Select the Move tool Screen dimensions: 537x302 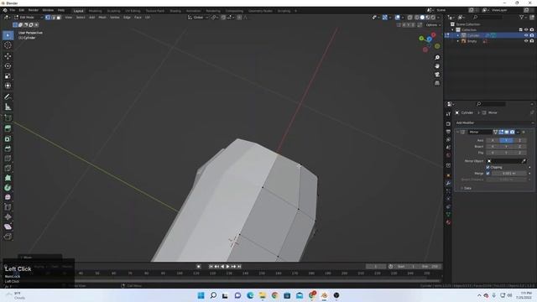coord(8,56)
